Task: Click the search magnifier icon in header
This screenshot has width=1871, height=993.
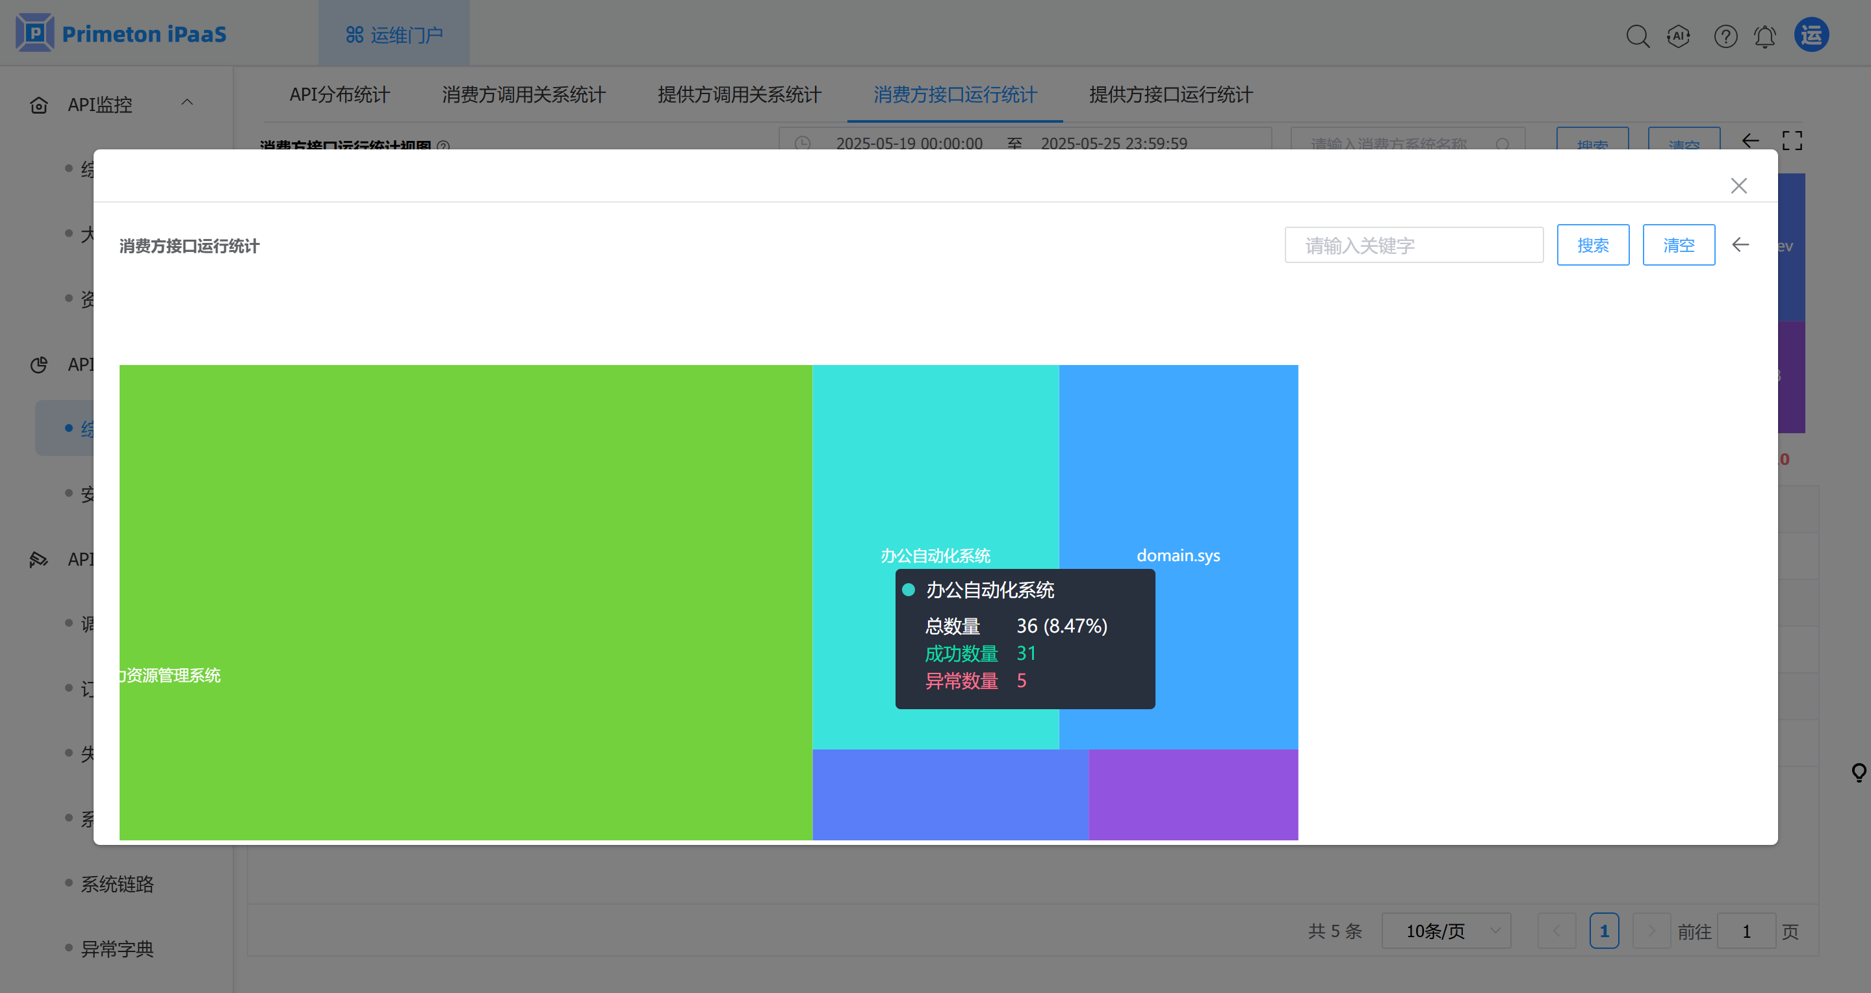Action: tap(1637, 36)
